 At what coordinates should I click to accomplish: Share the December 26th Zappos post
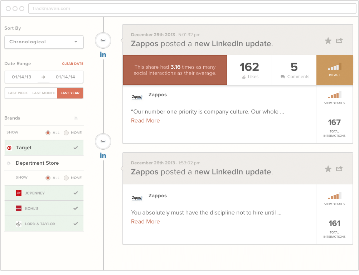coord(339,169)
